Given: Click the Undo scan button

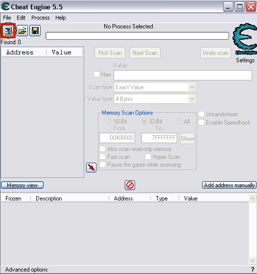Looking at the screenshot, I should pos(215,53).
